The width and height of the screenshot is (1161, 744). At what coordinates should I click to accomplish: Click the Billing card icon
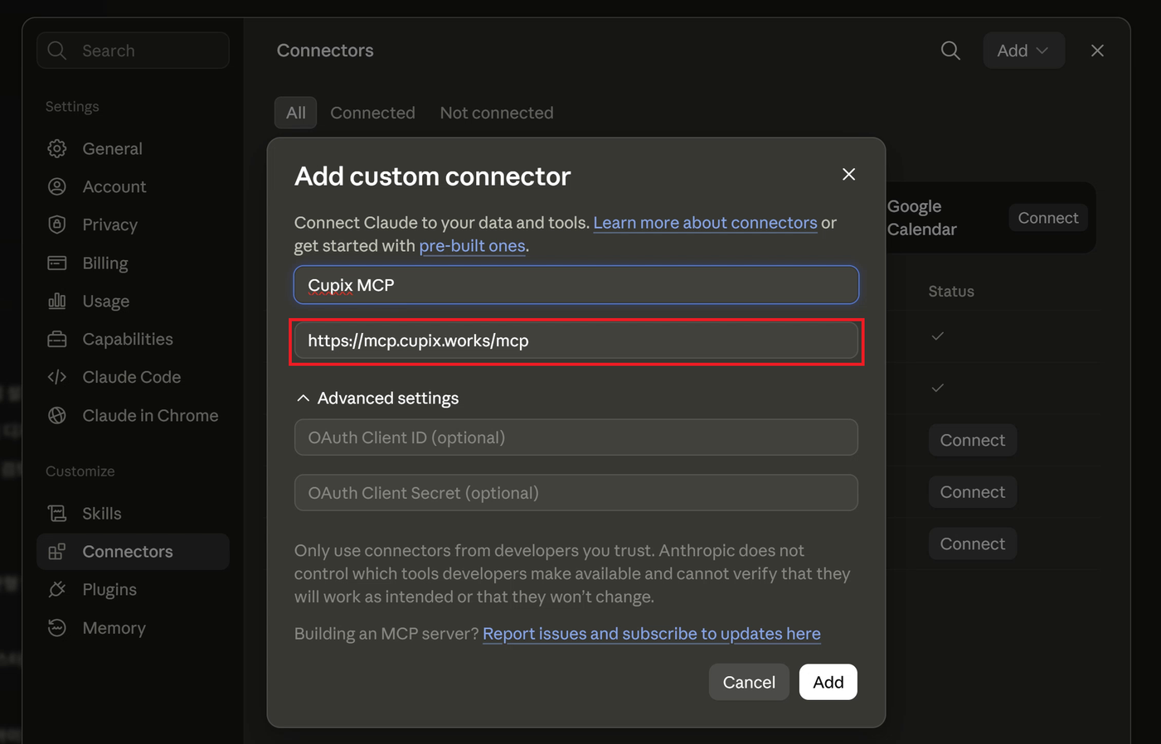pyautogui.click(x=57, y=263)
